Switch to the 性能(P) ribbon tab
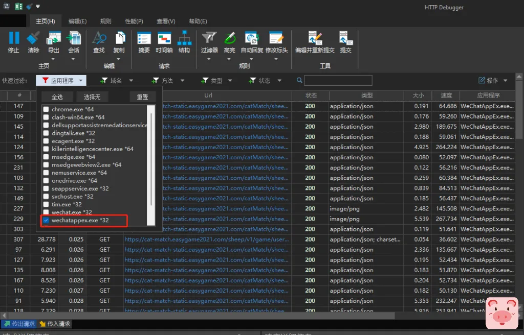The height and width of the screenshot is (335, 524). (x=134, y=21)
